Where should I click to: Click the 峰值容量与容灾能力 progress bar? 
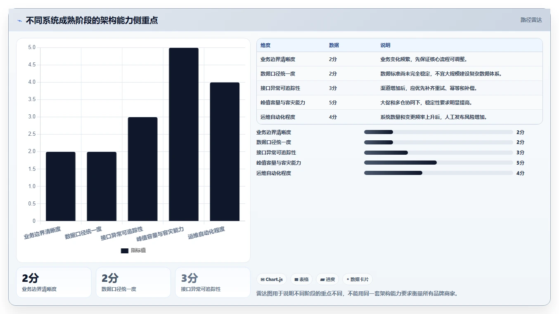[x=438, y=163]
